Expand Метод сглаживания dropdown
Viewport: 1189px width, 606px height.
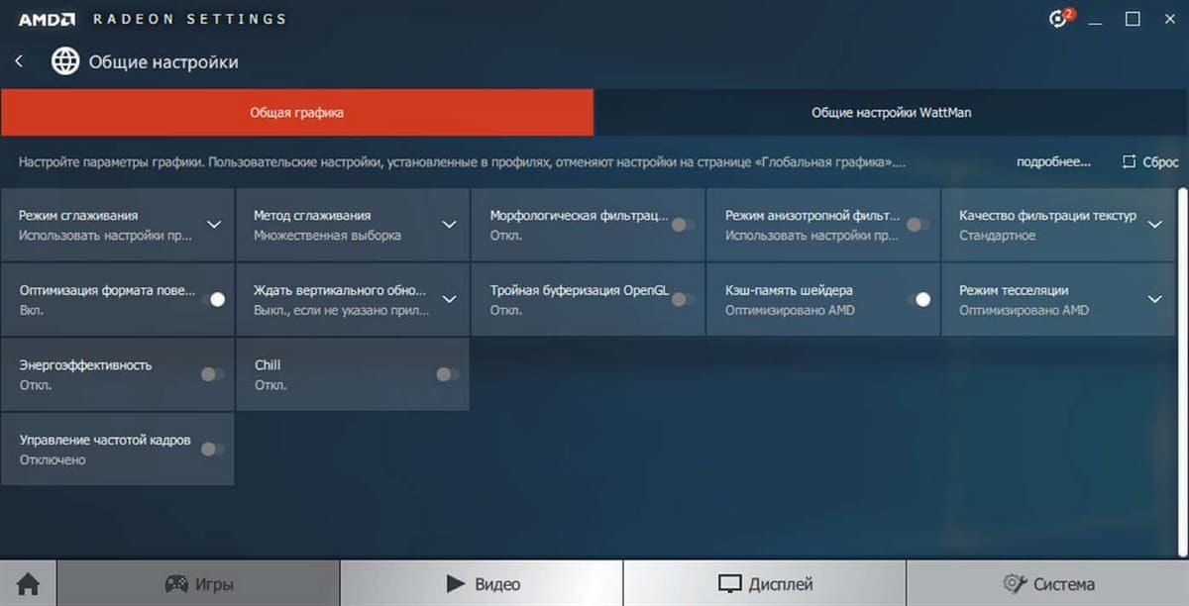(x=449, y=225)
